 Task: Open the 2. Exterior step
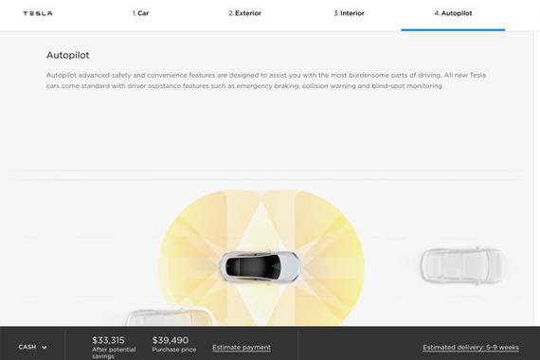tap(244, 13)
